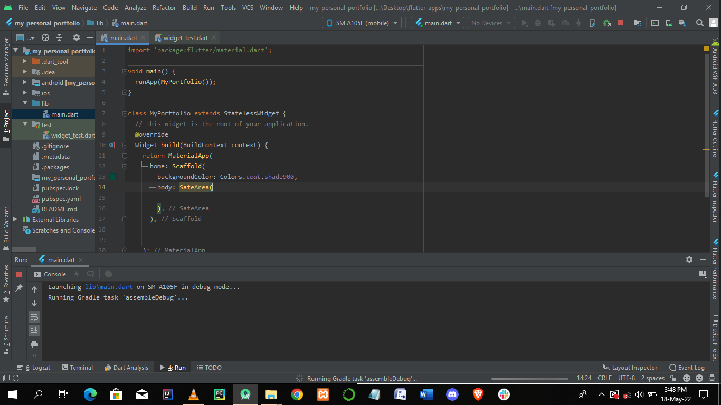Open Flutter Outline side panel
This screenshot has height=405, width=721.
point(715,133)
